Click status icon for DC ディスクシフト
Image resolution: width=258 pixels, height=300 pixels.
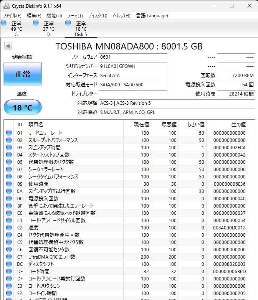[9, 264]
